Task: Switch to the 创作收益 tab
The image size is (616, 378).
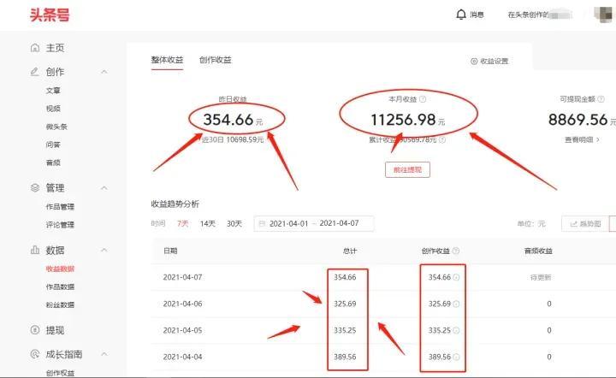Action: (x=216, y=60)
